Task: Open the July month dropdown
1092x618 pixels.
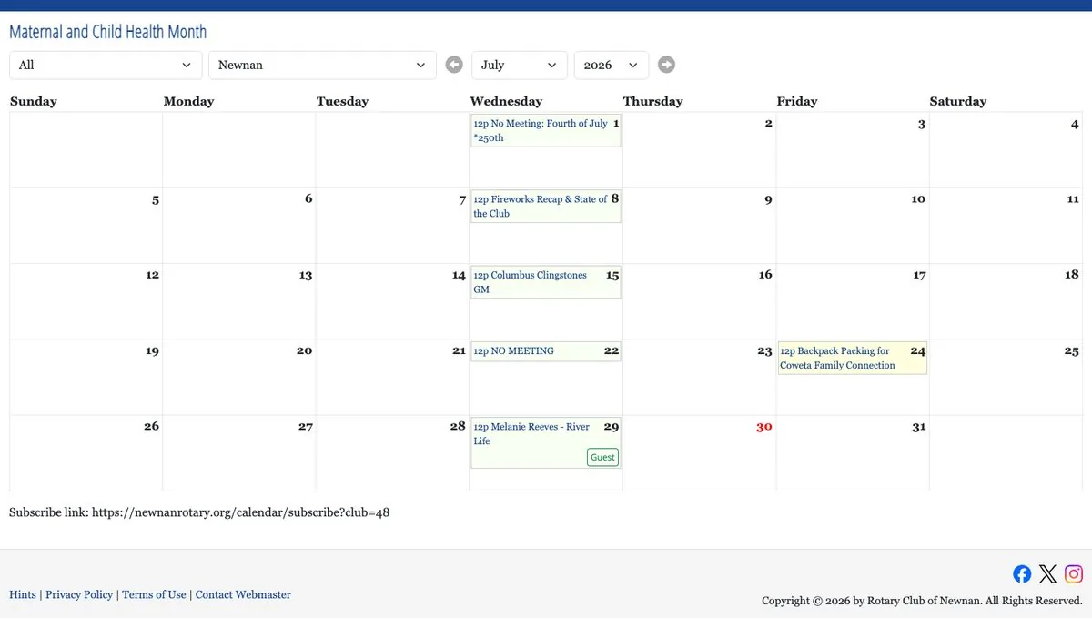Action: pyautogui.click(x=520, y=65)
